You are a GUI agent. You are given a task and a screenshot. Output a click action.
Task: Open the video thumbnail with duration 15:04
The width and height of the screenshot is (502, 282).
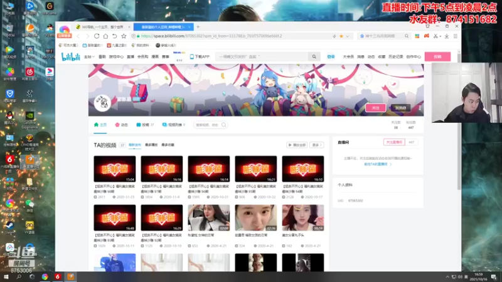point(115,169)
